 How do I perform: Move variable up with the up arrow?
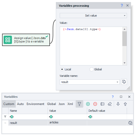click(x=125, y=104)
